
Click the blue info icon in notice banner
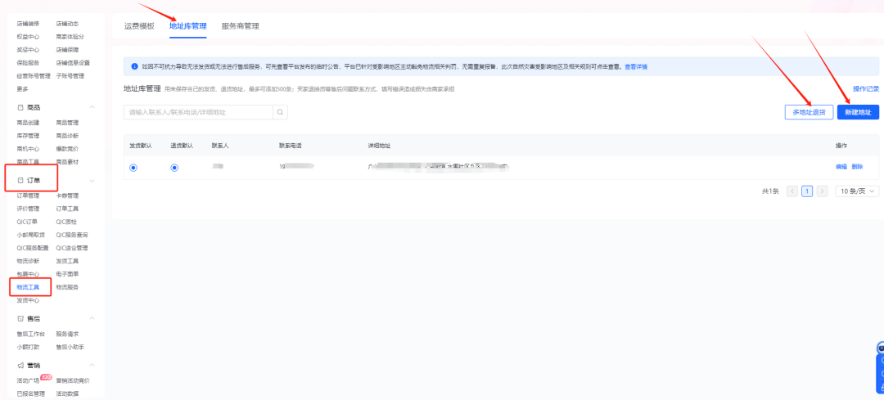point(134,67)
